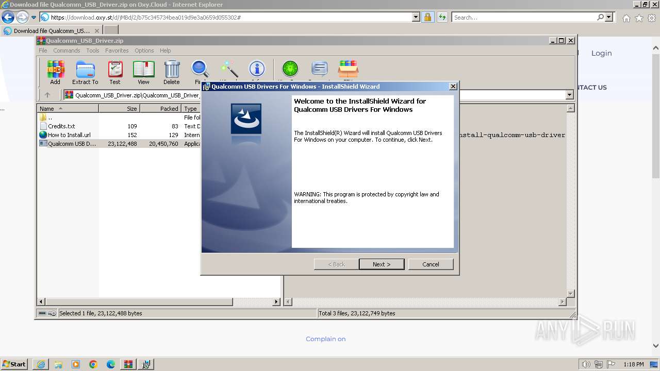The height and width of the screenshot is (371, 660).
Task: Launch Edge from the taskbar
Action: point(111,364)
